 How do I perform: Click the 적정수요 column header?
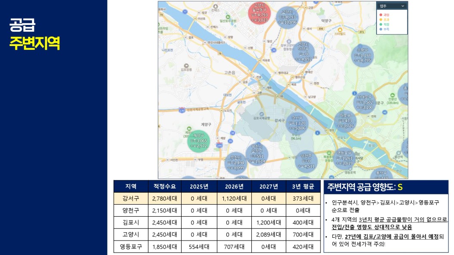click(x=164, y=186)
